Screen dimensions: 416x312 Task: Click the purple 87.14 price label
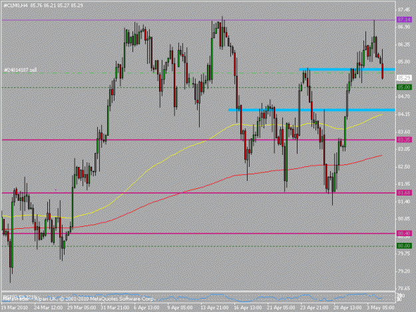[404, 19]
